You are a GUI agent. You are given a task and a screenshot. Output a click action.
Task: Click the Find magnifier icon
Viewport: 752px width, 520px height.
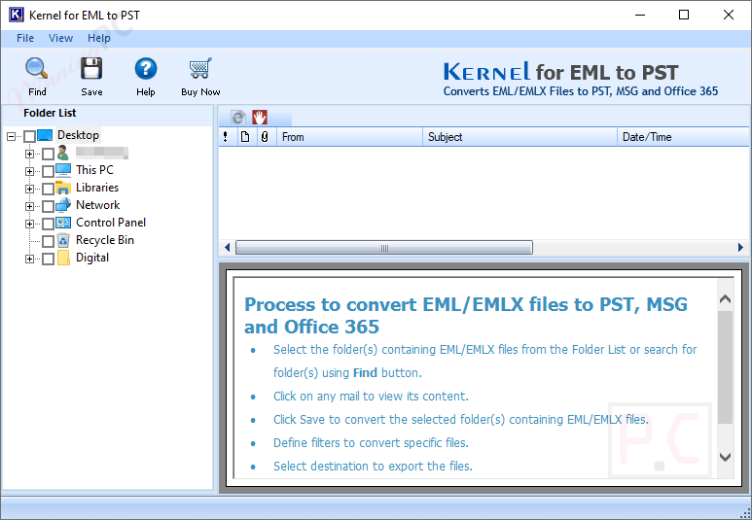pyautogui.click(x=36, y=69)
